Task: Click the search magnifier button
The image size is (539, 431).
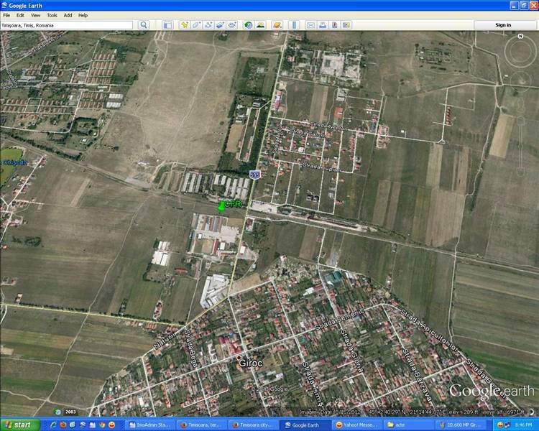Action: tap(144, 25)
